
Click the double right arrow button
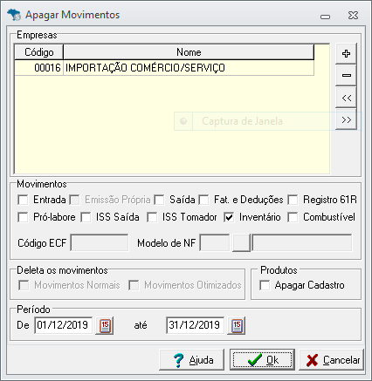tap(346, 119)
